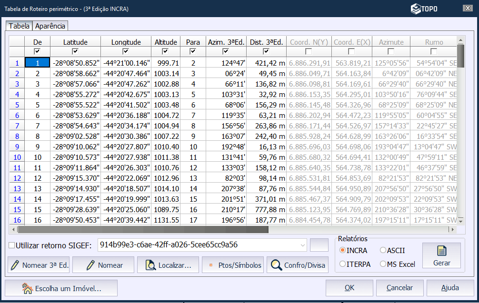Choose MS Excel report format

coord(383,264)
